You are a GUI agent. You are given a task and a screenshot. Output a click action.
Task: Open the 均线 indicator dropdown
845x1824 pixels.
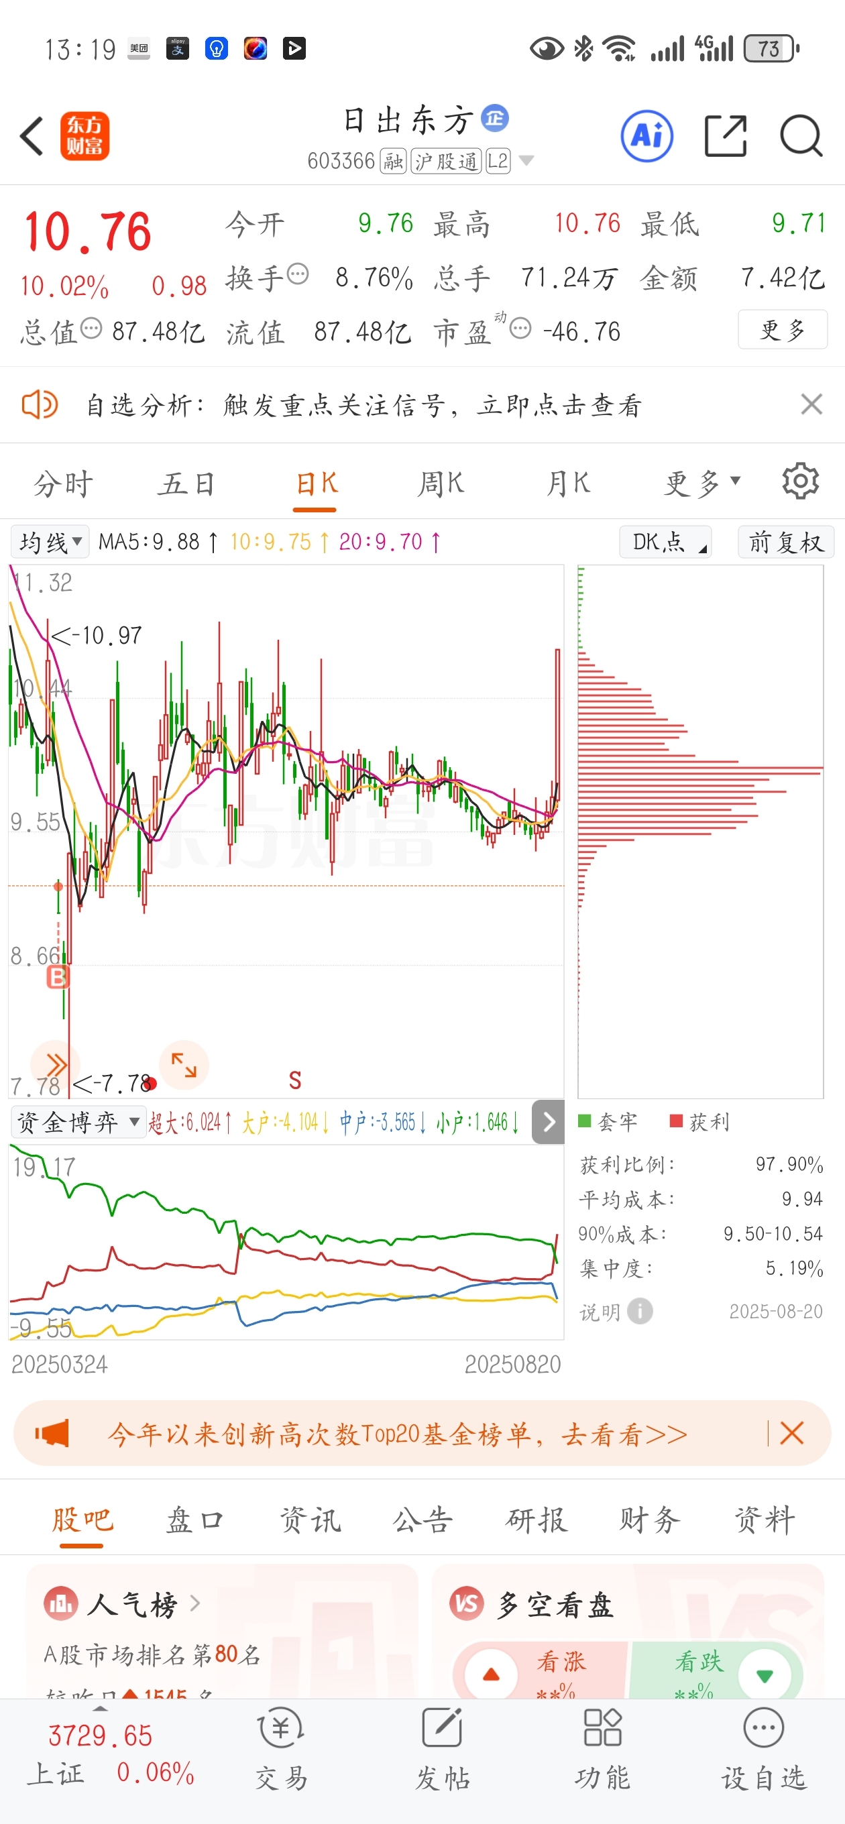[x=50, y=542]
